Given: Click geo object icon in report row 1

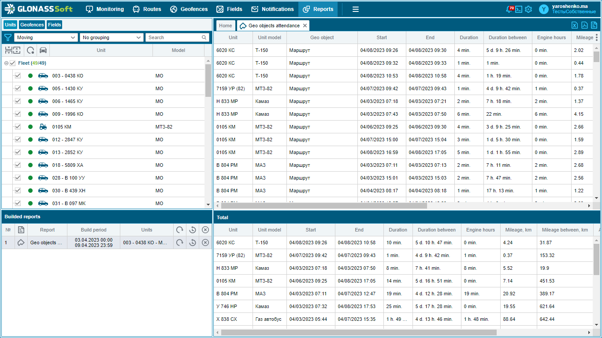Looking at the screenshot, I should tap(21, 242).
